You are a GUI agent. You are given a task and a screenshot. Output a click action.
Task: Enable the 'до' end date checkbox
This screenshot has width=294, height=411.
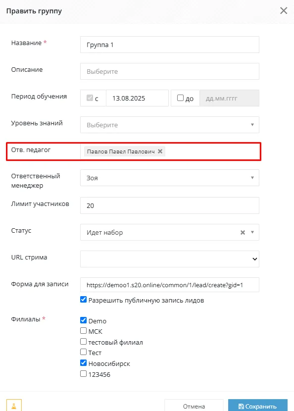(x=180, y=98)
